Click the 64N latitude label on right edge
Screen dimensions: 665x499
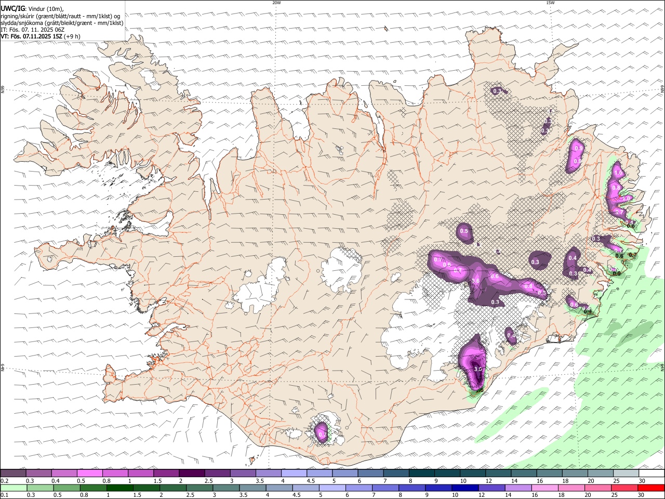click(x=662, y=367)
